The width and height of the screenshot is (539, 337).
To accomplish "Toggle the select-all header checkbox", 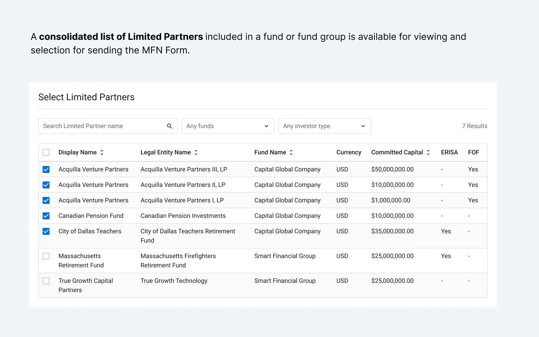I will (x=46, y=152).
